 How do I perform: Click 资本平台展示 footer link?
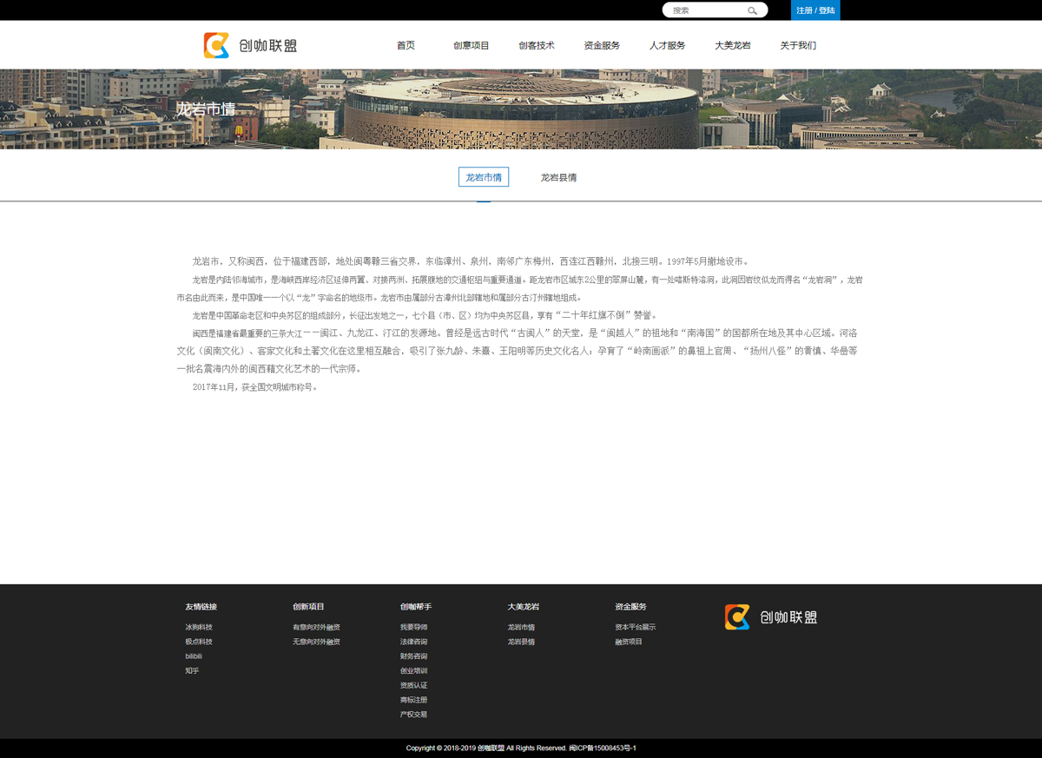[635, 627]
